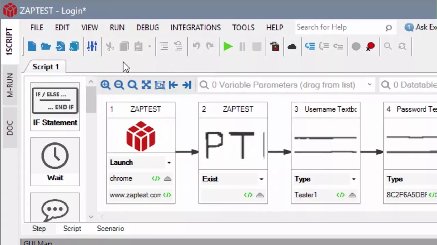Open the EDIT menu

(62, 28)
